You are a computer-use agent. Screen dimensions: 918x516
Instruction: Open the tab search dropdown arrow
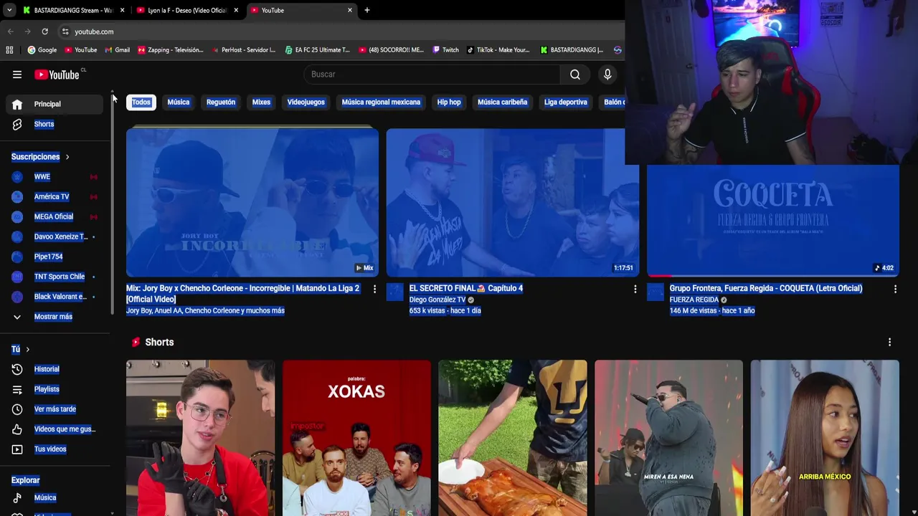[x=9, y=10]
